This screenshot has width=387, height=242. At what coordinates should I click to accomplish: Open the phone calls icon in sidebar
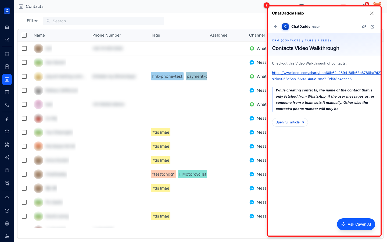tap(7, 105)
